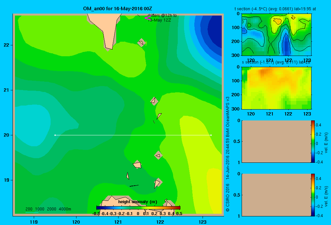Viewport: 331px width, 225px height.
Task: Click the "s section" plot title
Action: pyautogui.click(x=276, y=62)
